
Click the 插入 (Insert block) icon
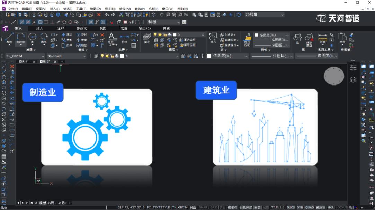[213, 38]
